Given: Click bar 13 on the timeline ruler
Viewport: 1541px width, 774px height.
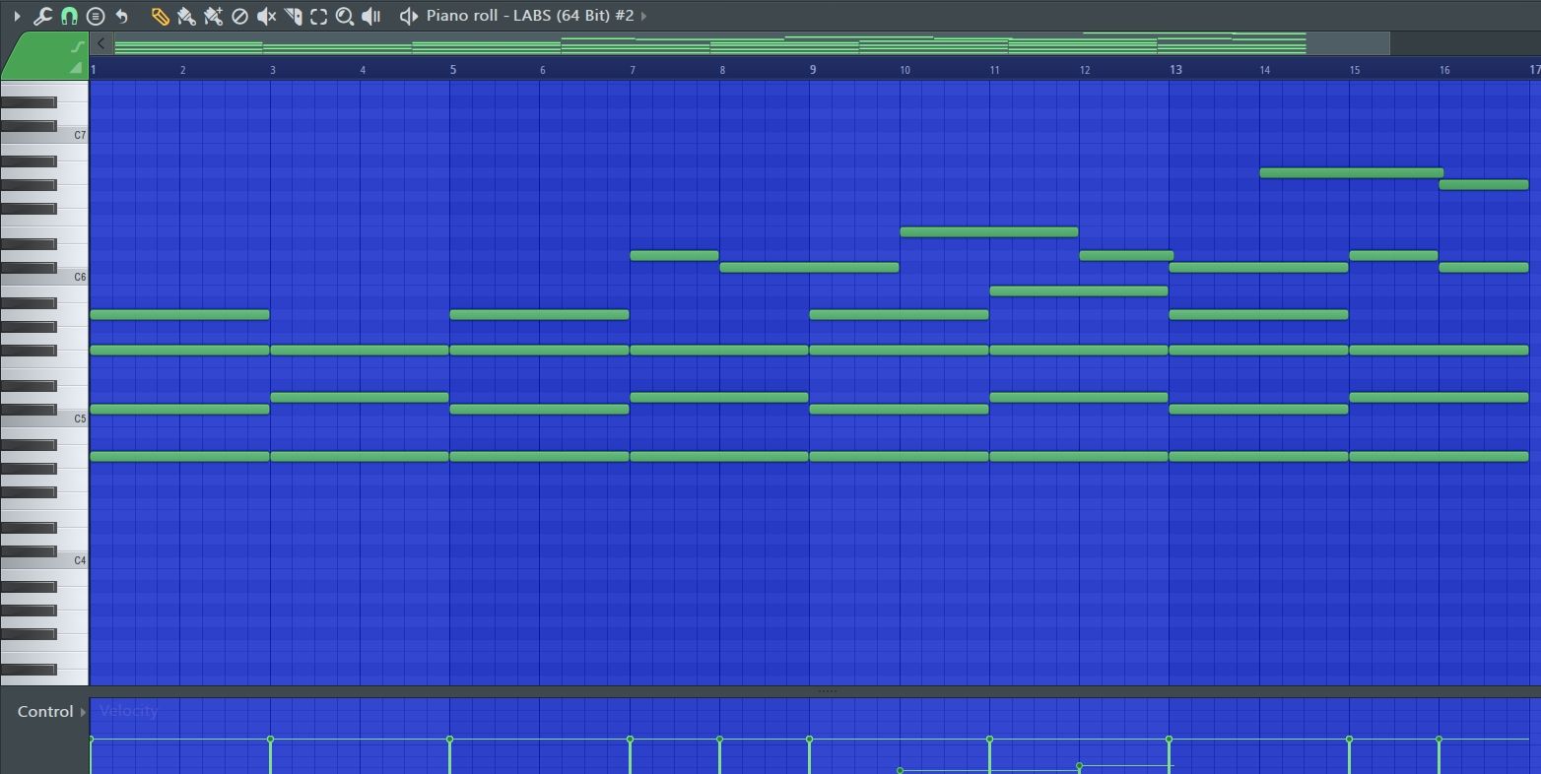Looking at the screenshot, I should 1175,69.
